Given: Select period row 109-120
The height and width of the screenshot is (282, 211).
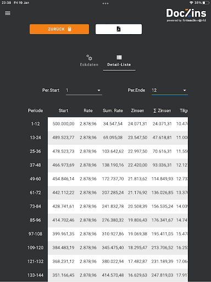Looking at the screenshot, I should click(x=35, y=248).
